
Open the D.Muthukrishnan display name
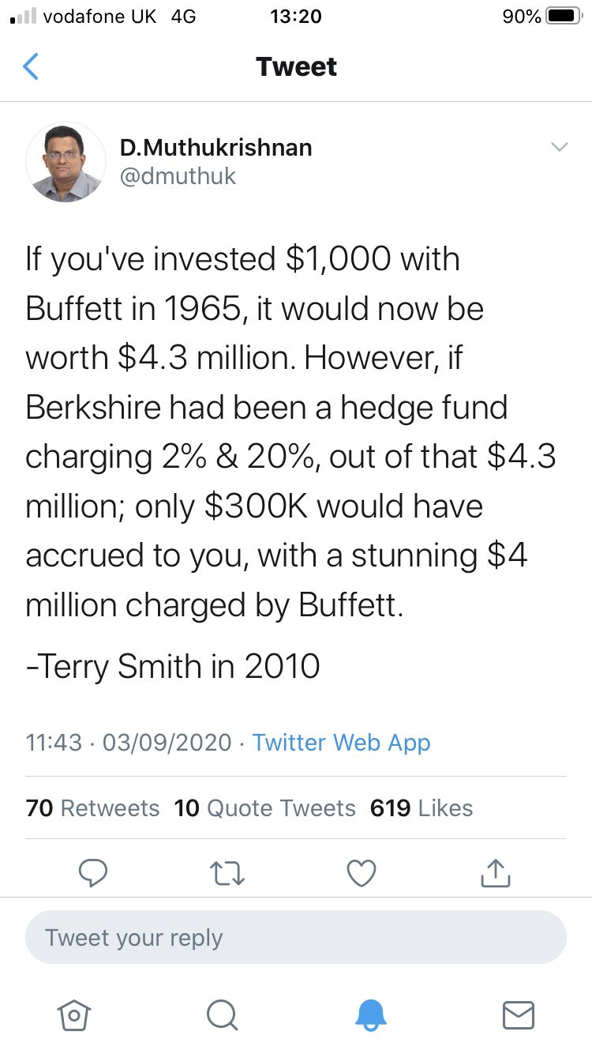[215, 147]
